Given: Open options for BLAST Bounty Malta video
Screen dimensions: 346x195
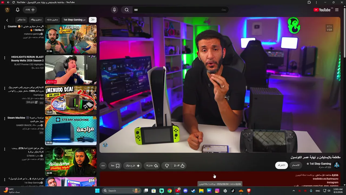Looking at the screenshot, I should tap(5, 58).
